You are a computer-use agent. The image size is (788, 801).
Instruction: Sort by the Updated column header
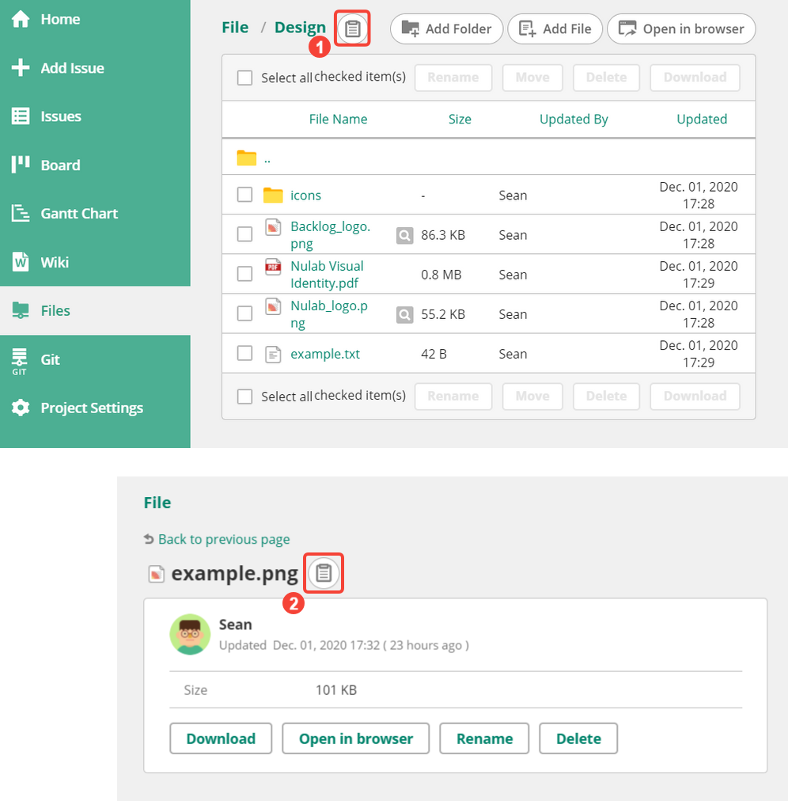tap(702, 120)
